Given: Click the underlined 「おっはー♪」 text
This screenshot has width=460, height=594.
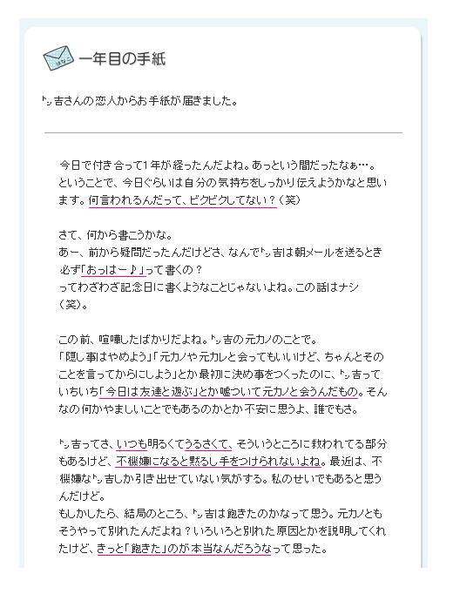Looking at the screenshot, I should [113, 270].
